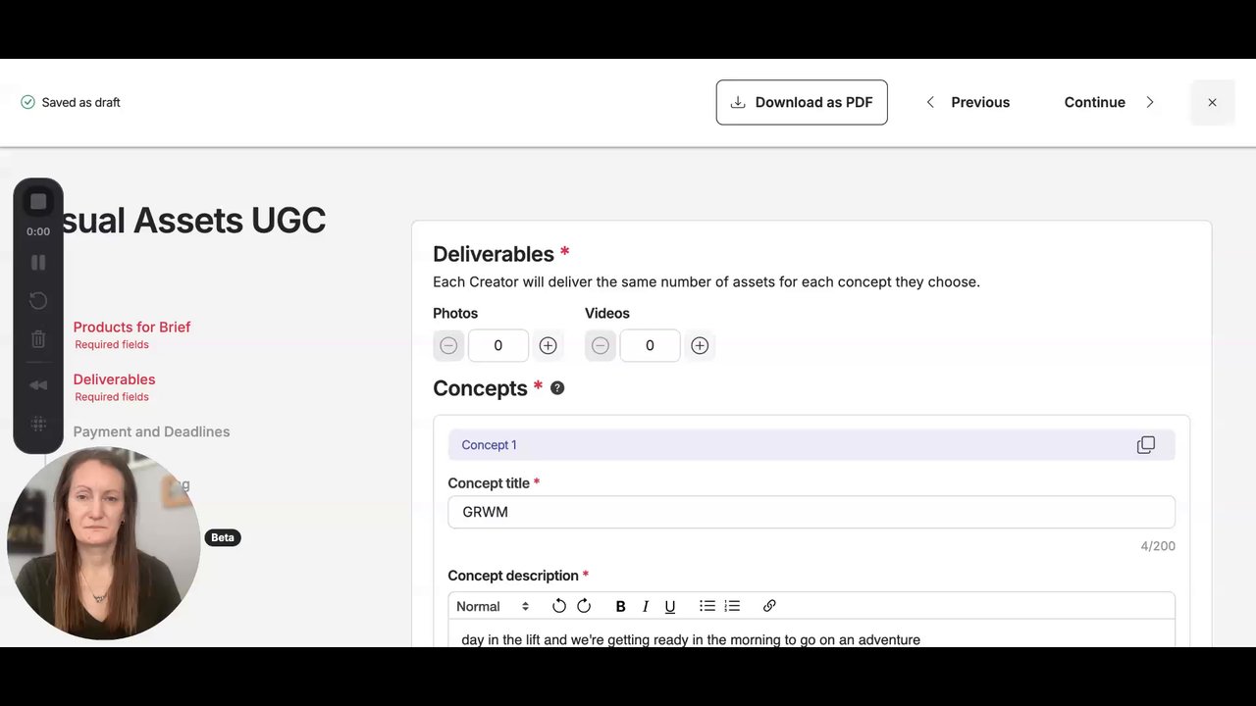Go to the Payment and Deadlines section
Viewport: 1256px width, 706px height.
(x=151, y=431)
